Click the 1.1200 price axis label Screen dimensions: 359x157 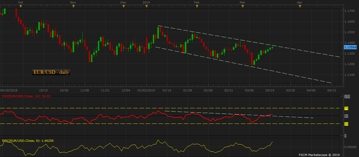(x=349, y=64)
